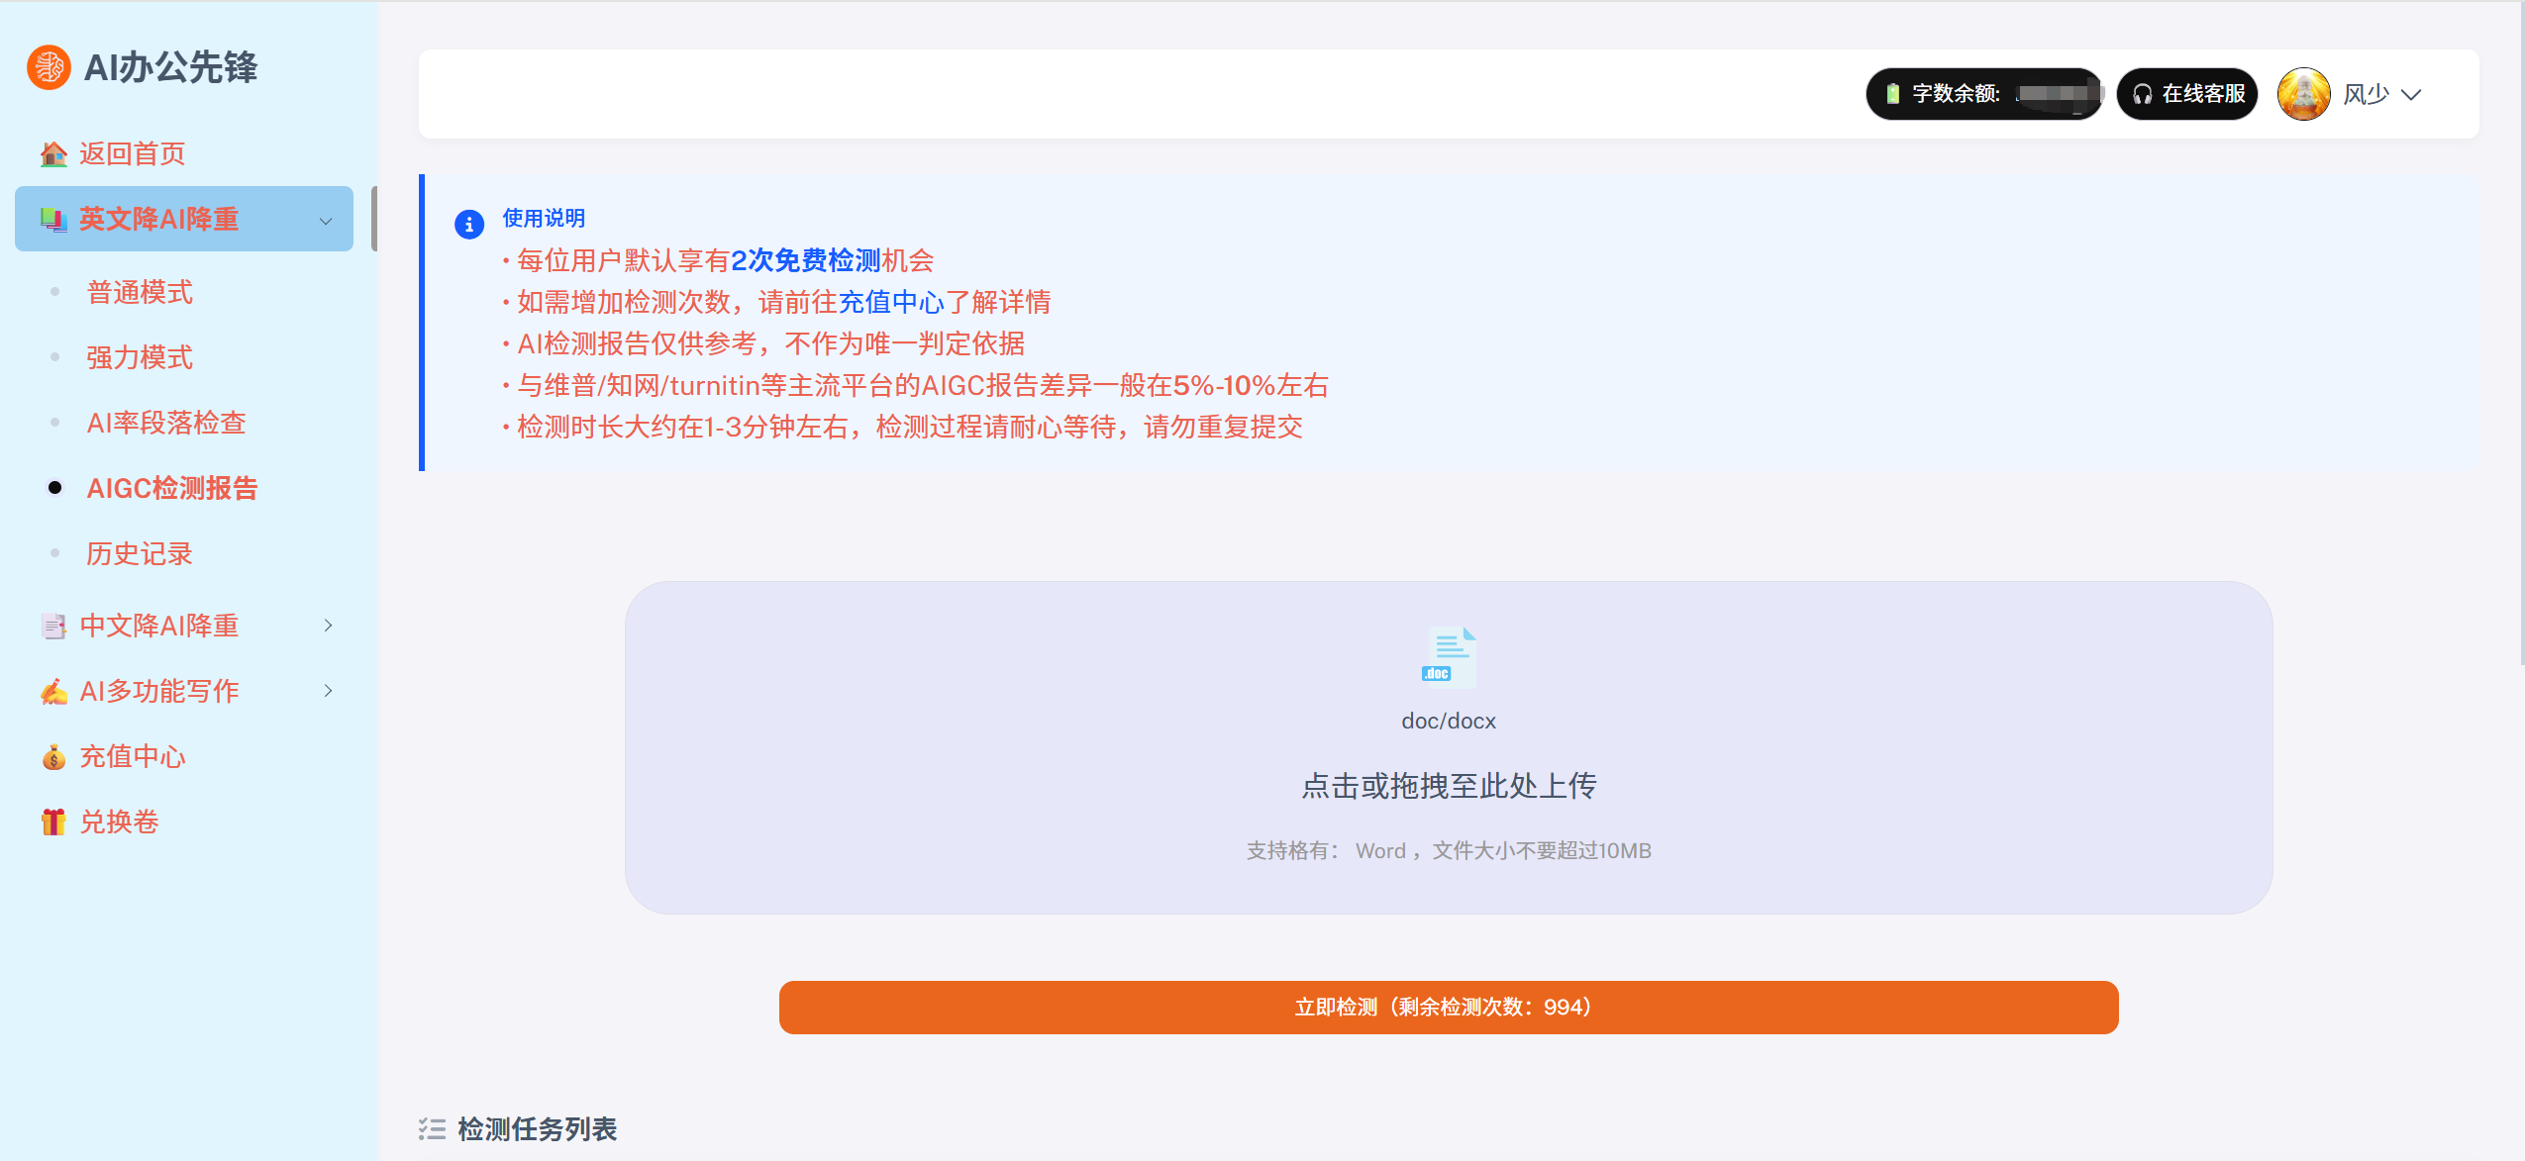
Task: Click the user avatar picture
Action: click(2303, 94)
